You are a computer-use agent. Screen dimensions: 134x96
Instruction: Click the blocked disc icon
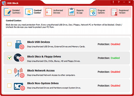19,58
